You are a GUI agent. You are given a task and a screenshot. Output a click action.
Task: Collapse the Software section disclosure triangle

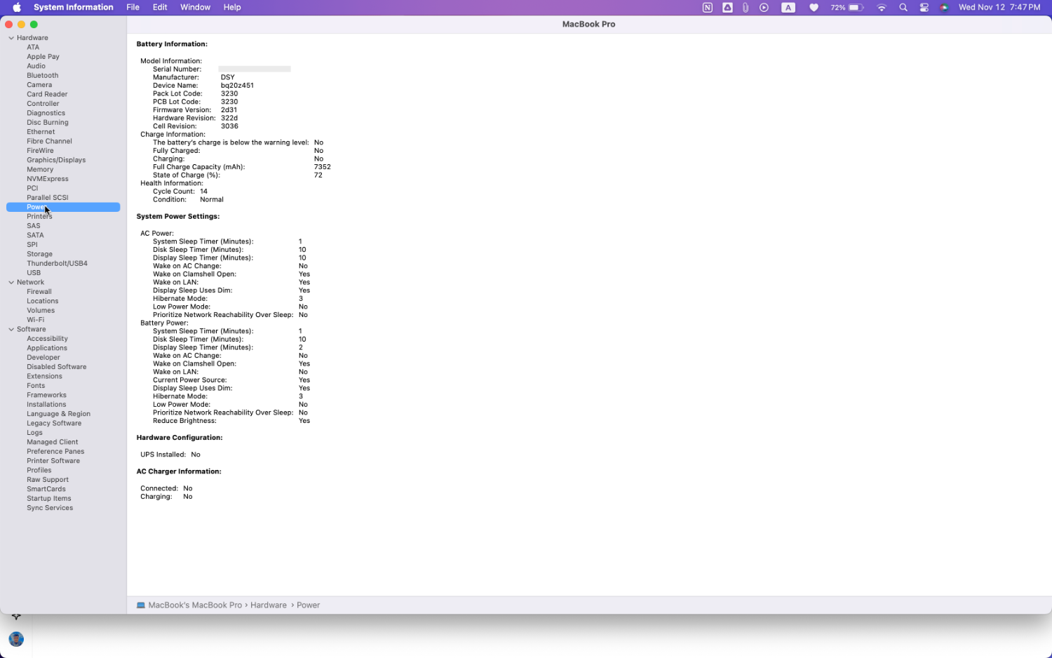click(11, 330)
